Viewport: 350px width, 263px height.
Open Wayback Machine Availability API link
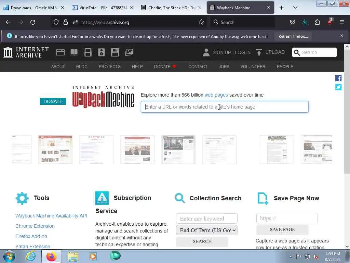(x=51, y=216)
